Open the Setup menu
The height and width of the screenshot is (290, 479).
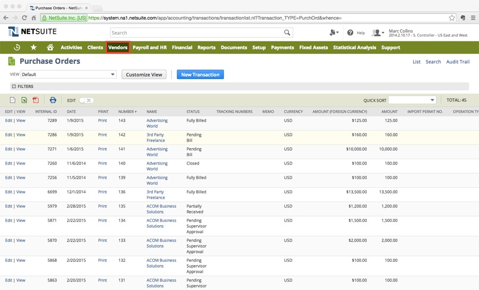tap(259, 47)
